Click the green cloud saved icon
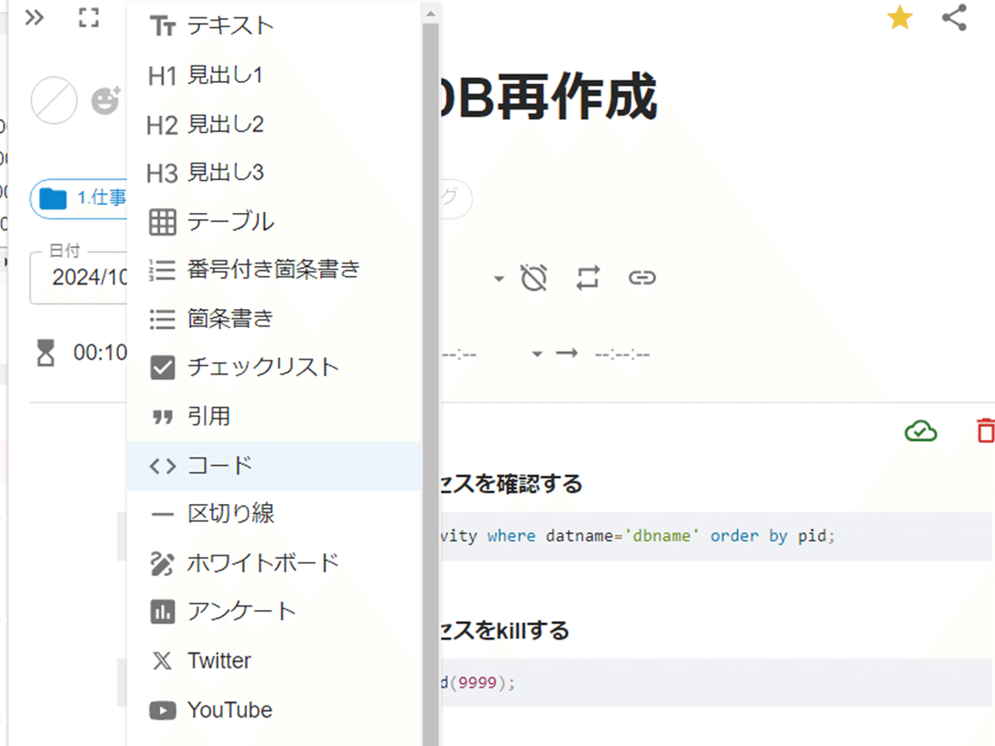Image resolution: width=995 pixels, height=746 pixels. (x=920, y=431)
